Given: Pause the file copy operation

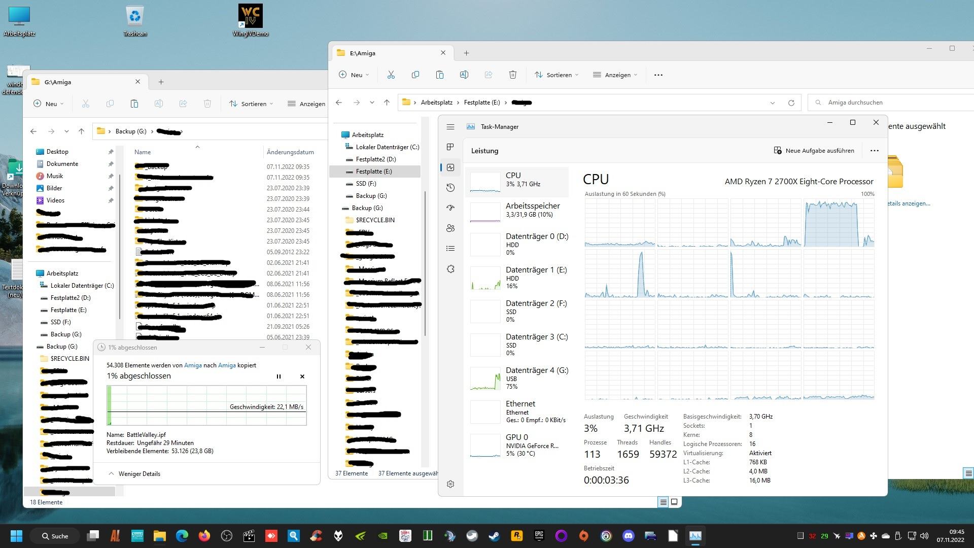Looking at the screenshot, I should (x=279, y=376).
